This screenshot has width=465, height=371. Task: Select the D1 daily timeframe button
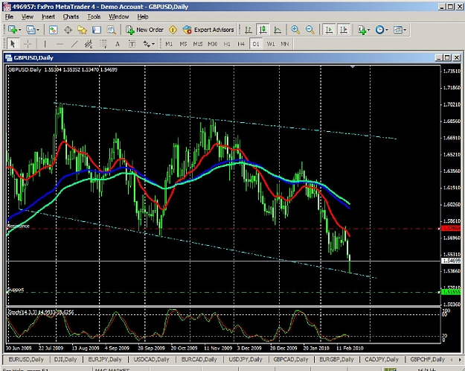[256, 44]
